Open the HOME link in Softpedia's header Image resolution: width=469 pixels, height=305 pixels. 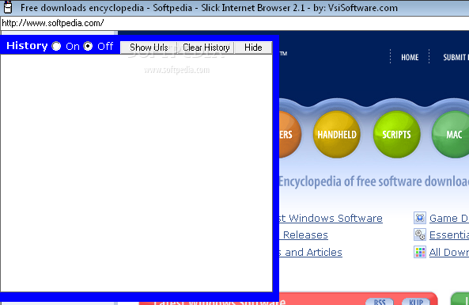[410, 57]
